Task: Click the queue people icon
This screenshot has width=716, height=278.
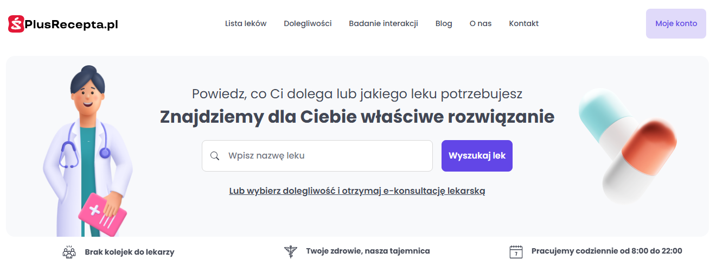Action: 69,252
